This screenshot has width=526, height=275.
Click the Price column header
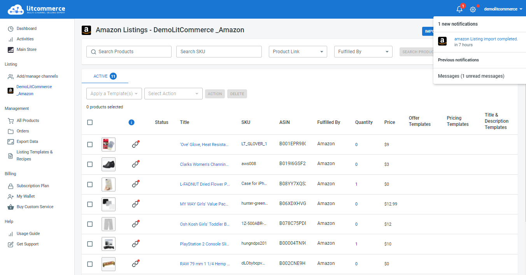389,122
